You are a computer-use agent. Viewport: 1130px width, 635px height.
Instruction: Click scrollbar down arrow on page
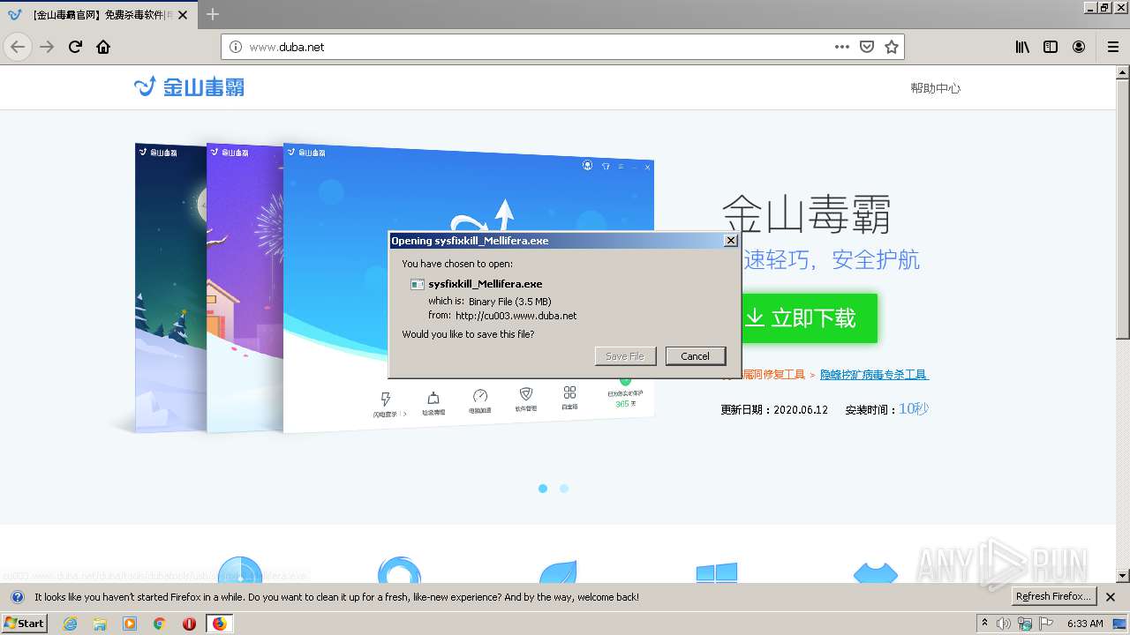click(x=1123, y=577)
